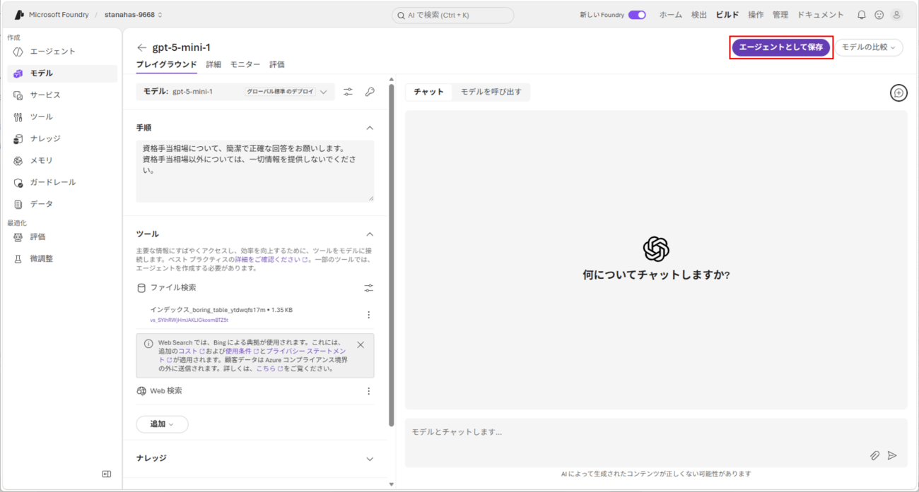Open more options for the インデックス file
Viewport: 919px width, 492px height.
[x=368, y=315]
